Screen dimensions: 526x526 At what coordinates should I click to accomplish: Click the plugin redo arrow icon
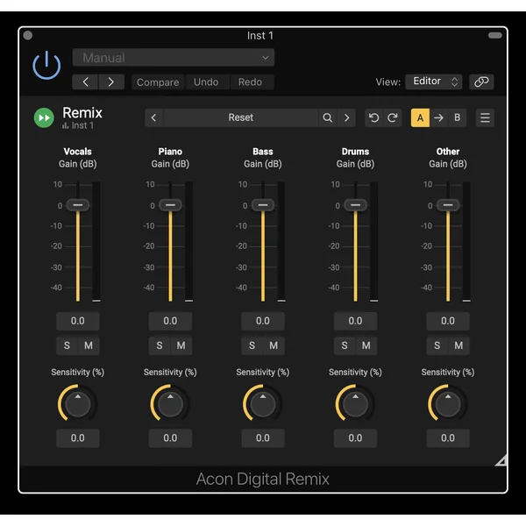[393, 117]
